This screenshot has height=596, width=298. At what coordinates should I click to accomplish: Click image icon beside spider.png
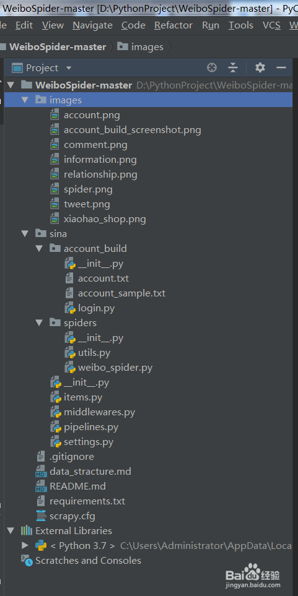[55, 189]
